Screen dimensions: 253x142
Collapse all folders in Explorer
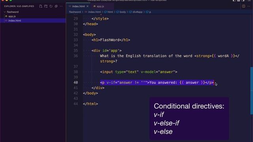[56, 6]
